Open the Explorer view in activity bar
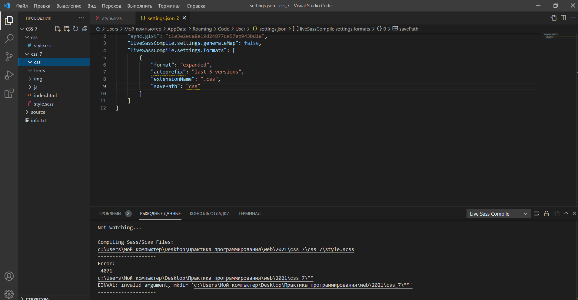 9,21
